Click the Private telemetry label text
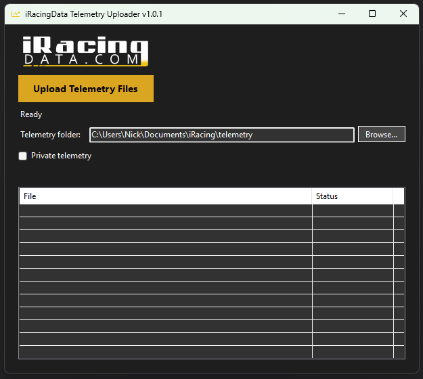 coord(61,156)
